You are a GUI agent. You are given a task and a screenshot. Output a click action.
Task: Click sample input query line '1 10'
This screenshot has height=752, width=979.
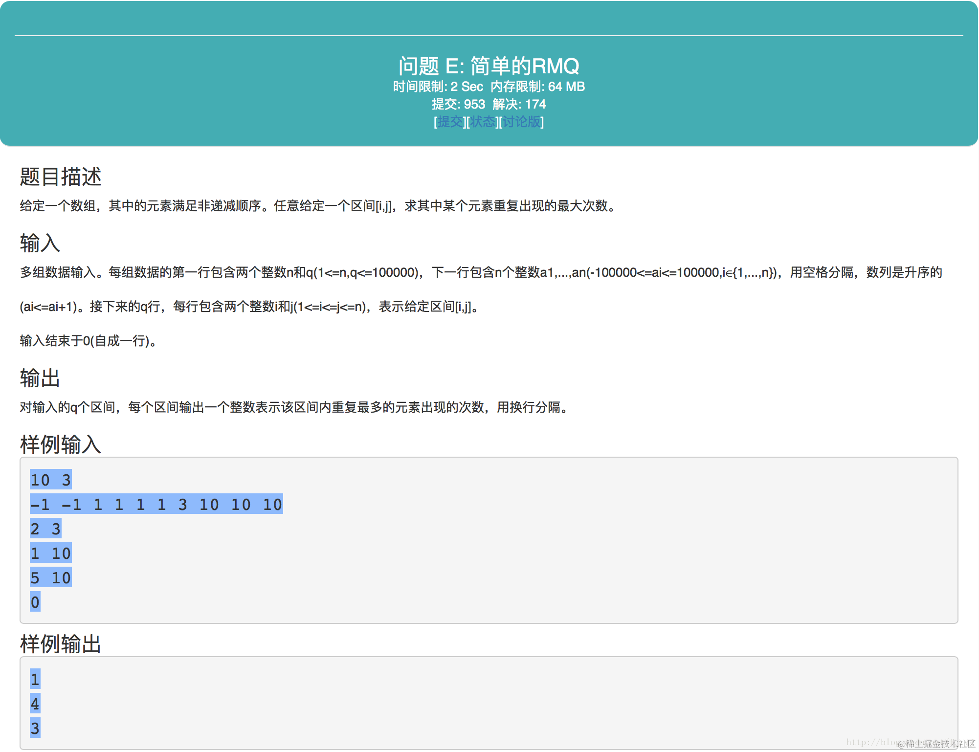click(51, 553)
